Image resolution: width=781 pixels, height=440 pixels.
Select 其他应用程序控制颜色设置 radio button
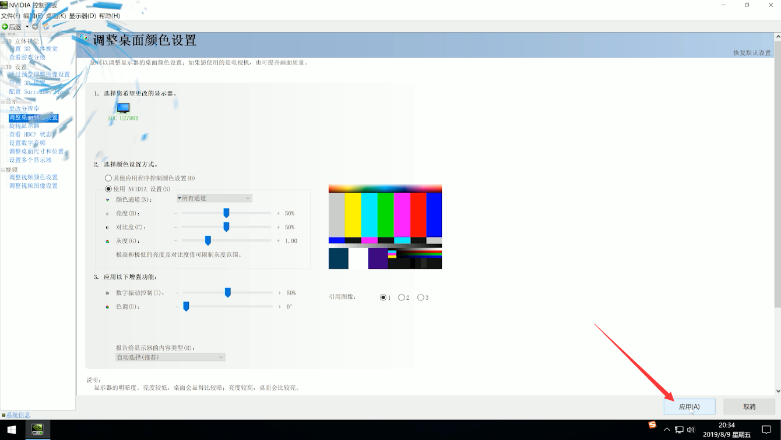point(108,178)
